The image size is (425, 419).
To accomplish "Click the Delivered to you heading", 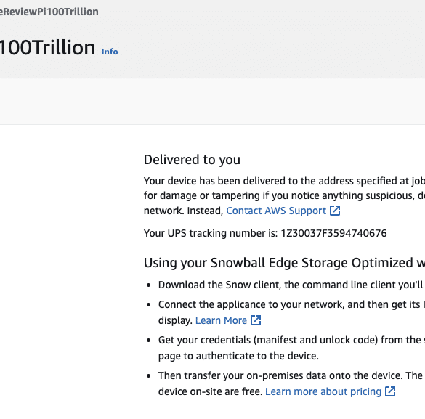I will pos(192,160).
